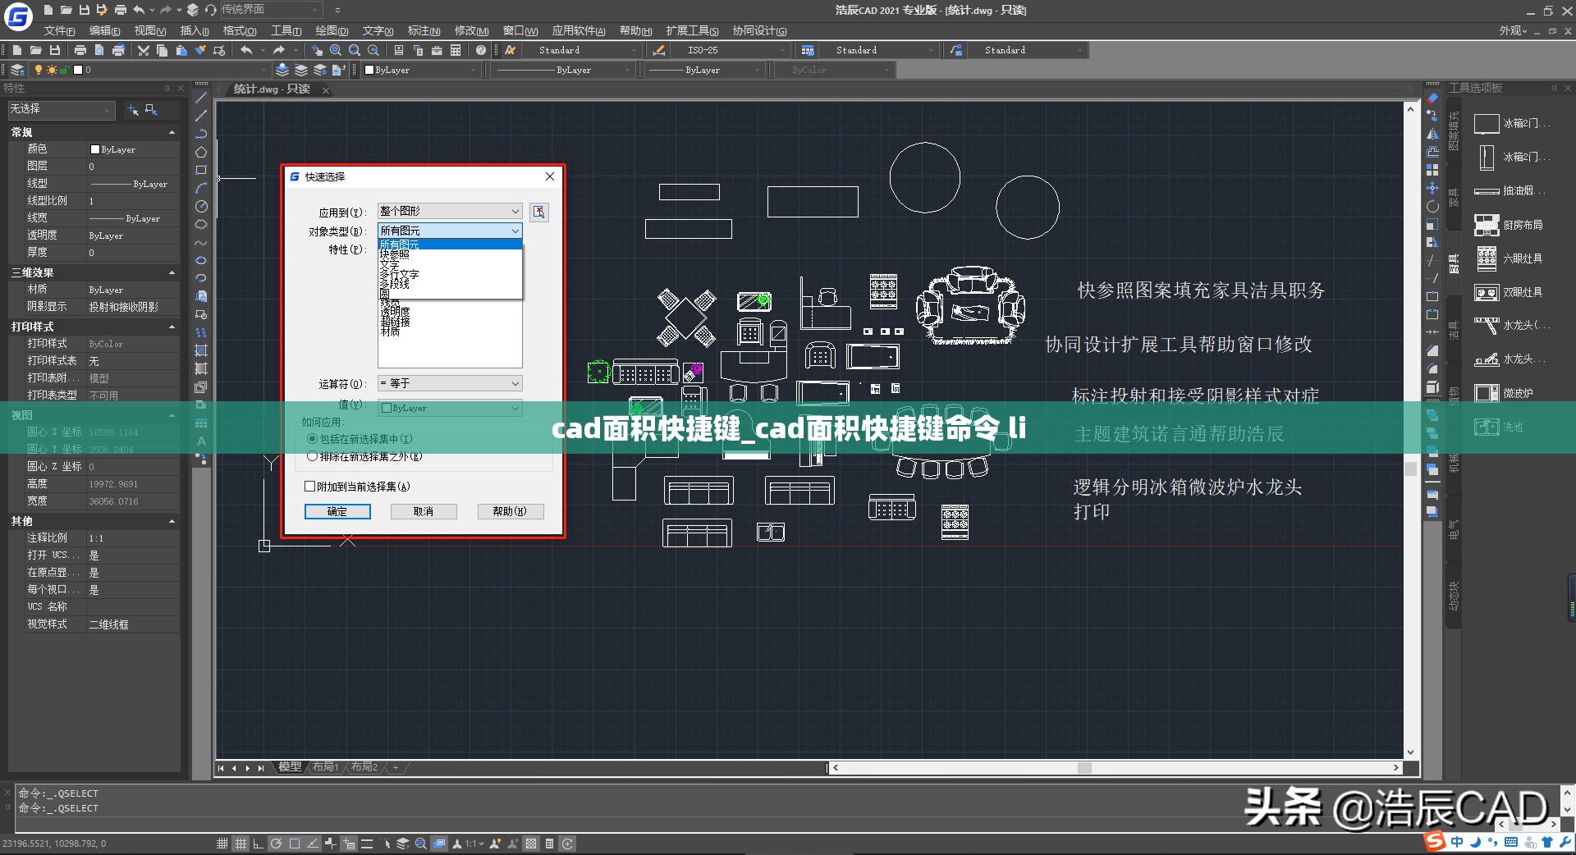Open the 文件 menu

(59, 30)
